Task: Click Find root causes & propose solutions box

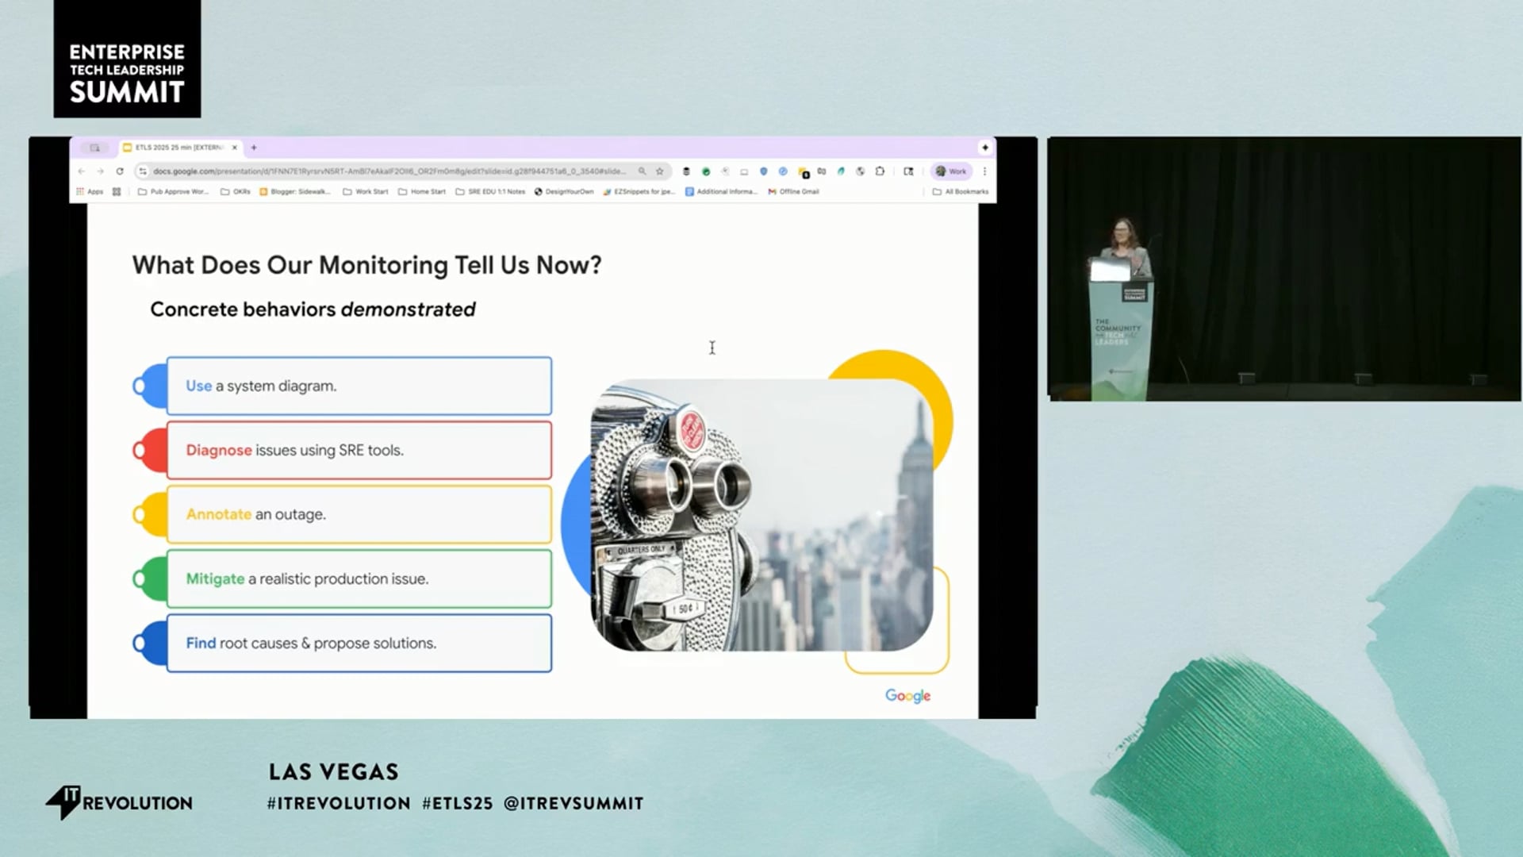Action: [359, 643]
